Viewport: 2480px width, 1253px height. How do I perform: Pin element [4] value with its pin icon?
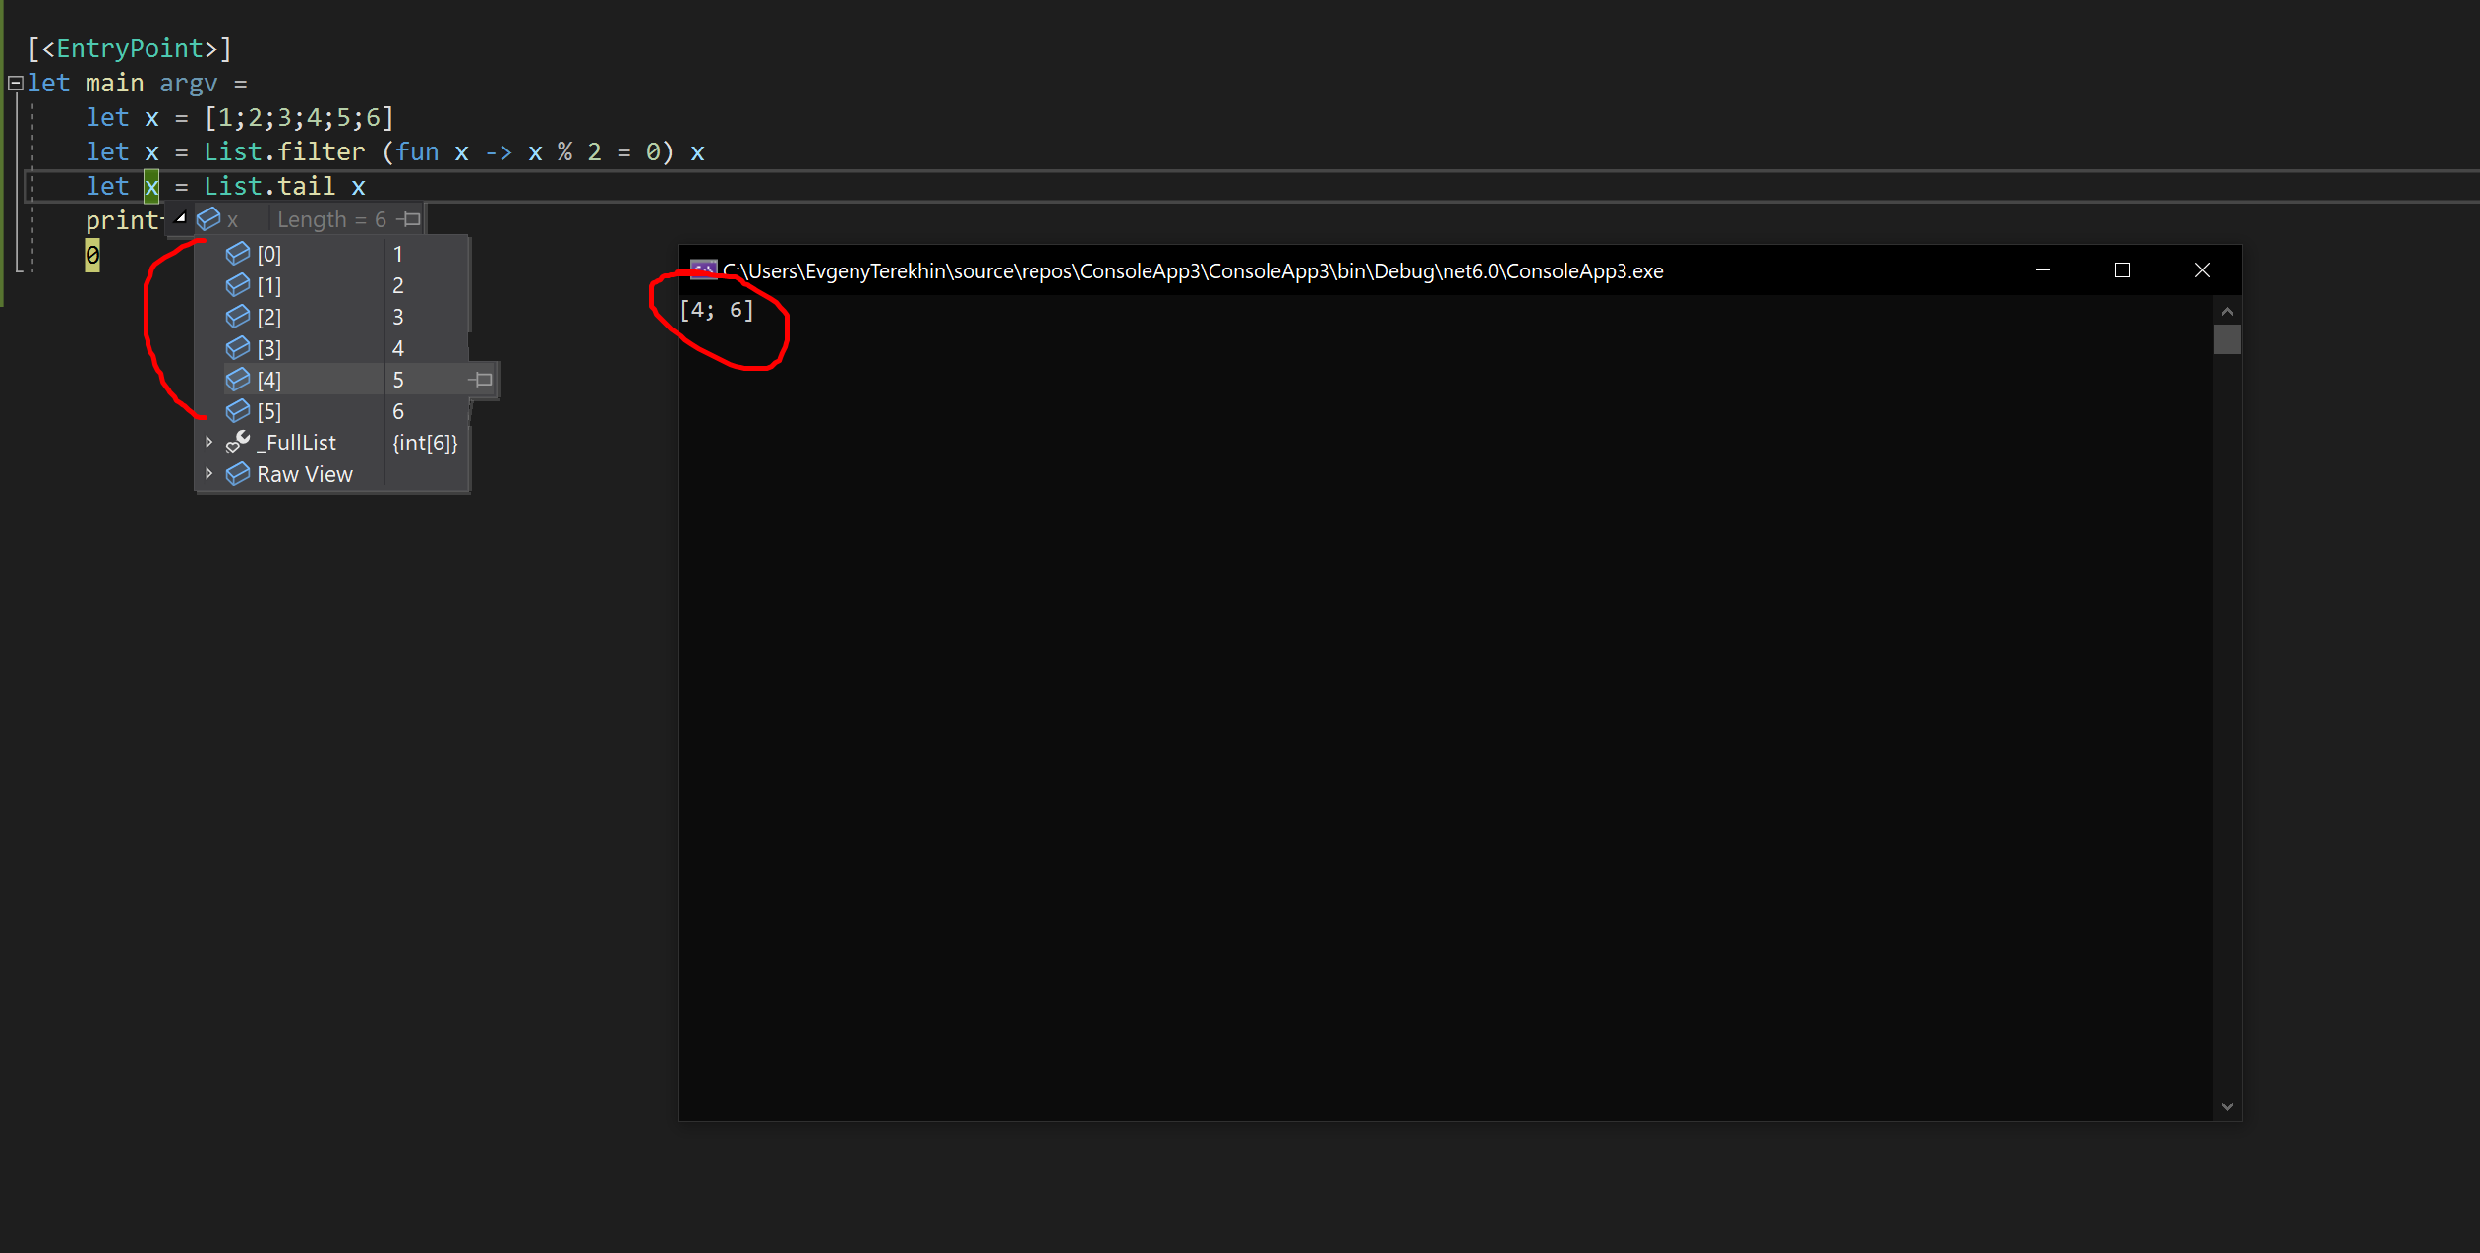click(482, 379)
